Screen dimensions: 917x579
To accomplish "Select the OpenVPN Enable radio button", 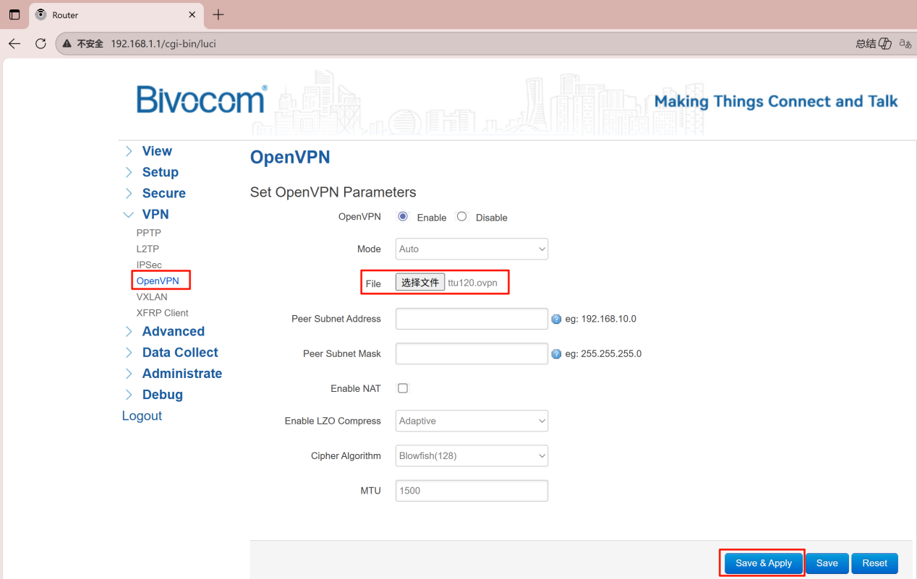I will pos(403,217).
